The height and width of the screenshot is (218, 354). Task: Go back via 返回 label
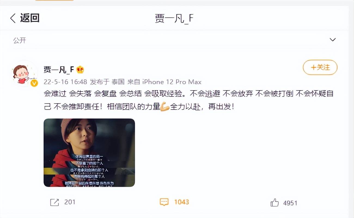click(x=30, y=18)
